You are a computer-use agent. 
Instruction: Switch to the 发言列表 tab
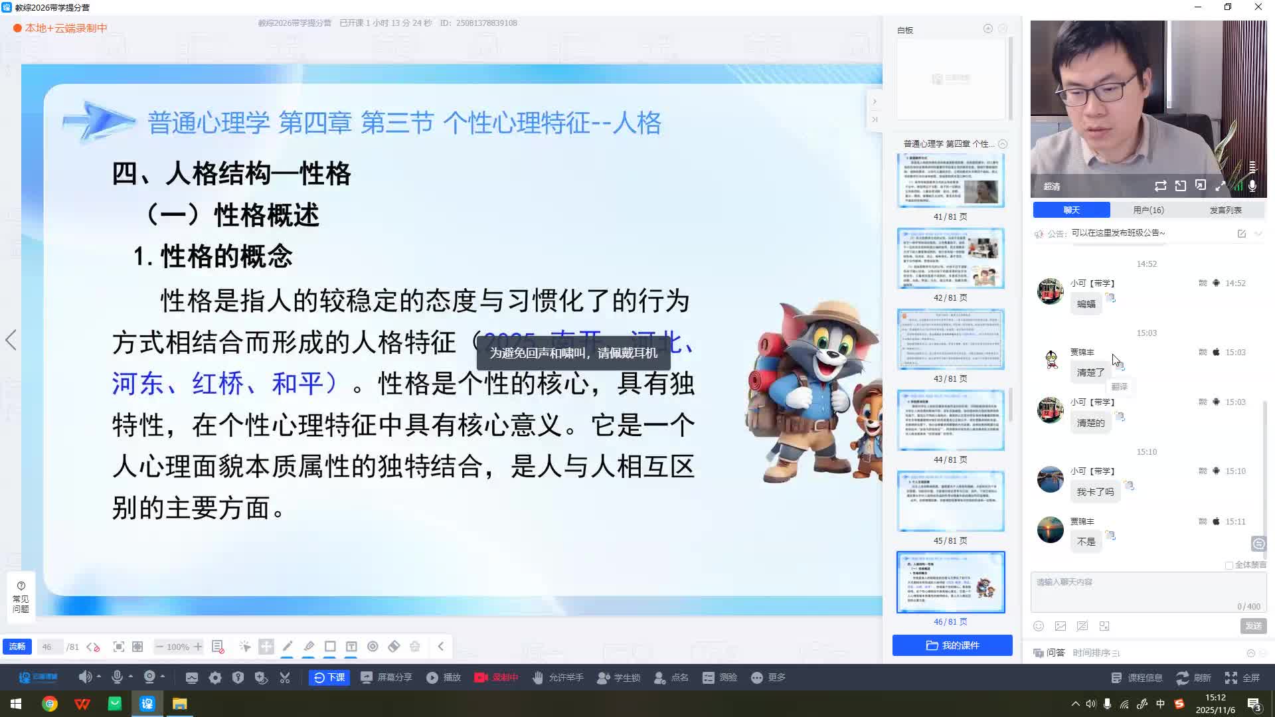pyautogui.click(x=1225, y=210)
